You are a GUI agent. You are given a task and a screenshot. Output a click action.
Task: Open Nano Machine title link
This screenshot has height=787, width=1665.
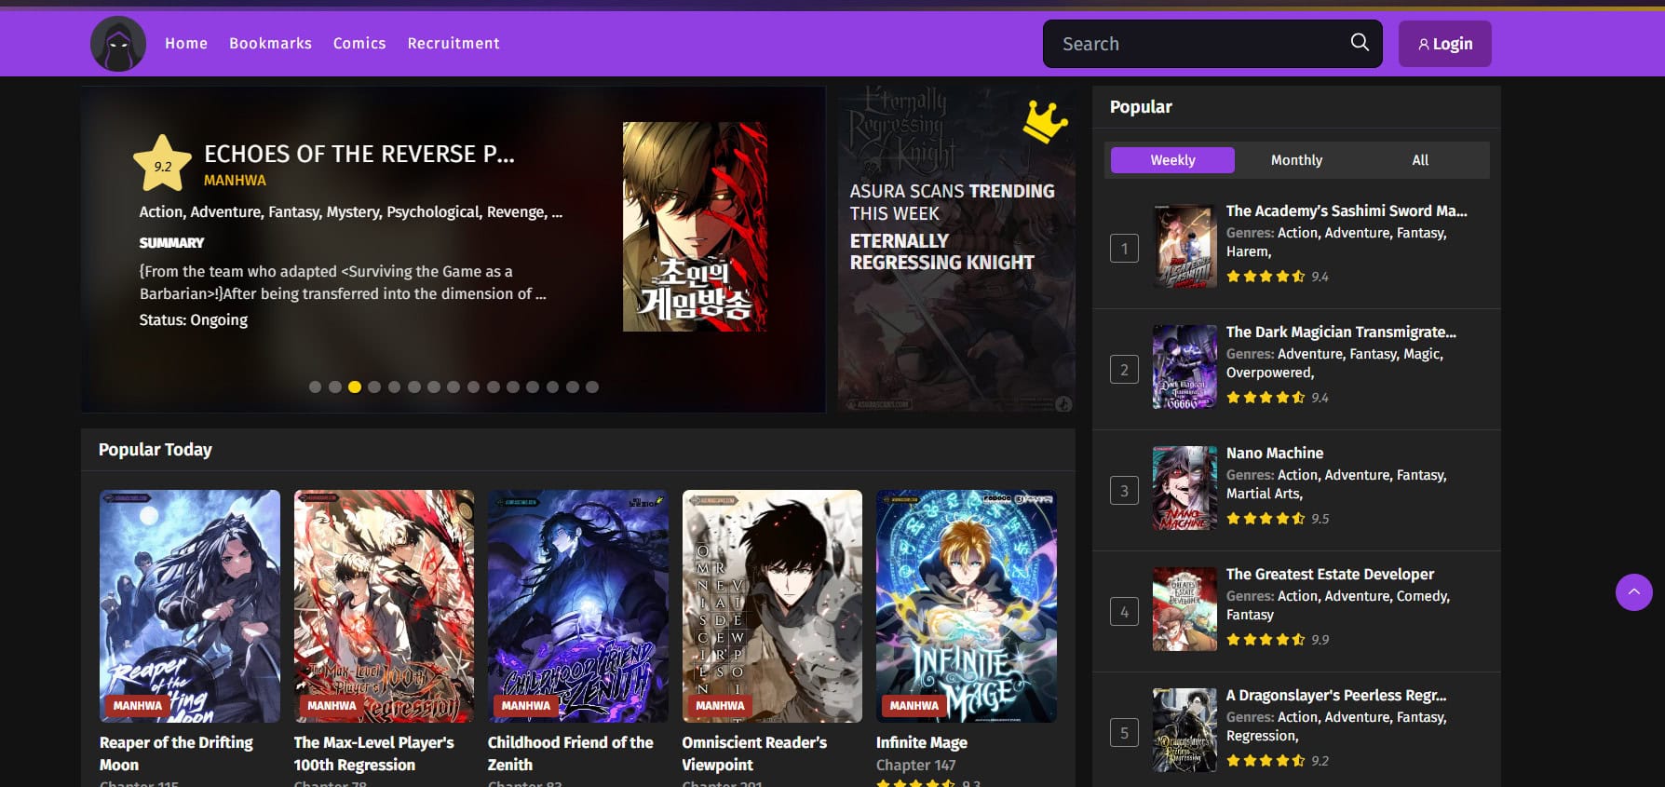(1274, 453)
